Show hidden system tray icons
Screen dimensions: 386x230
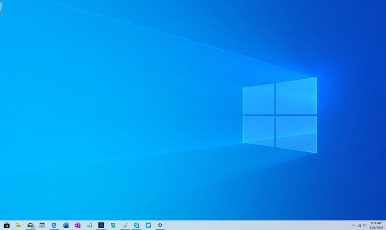[353, 225]
